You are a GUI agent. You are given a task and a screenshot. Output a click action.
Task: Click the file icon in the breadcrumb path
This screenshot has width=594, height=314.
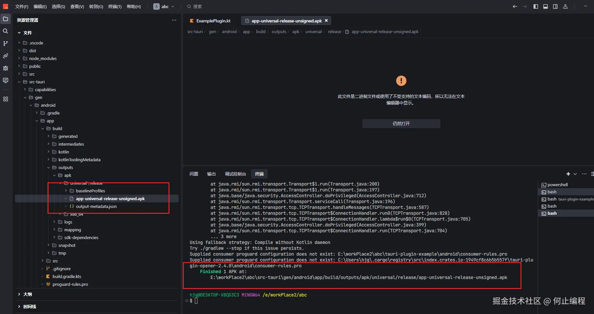click(x=347, y=32)
